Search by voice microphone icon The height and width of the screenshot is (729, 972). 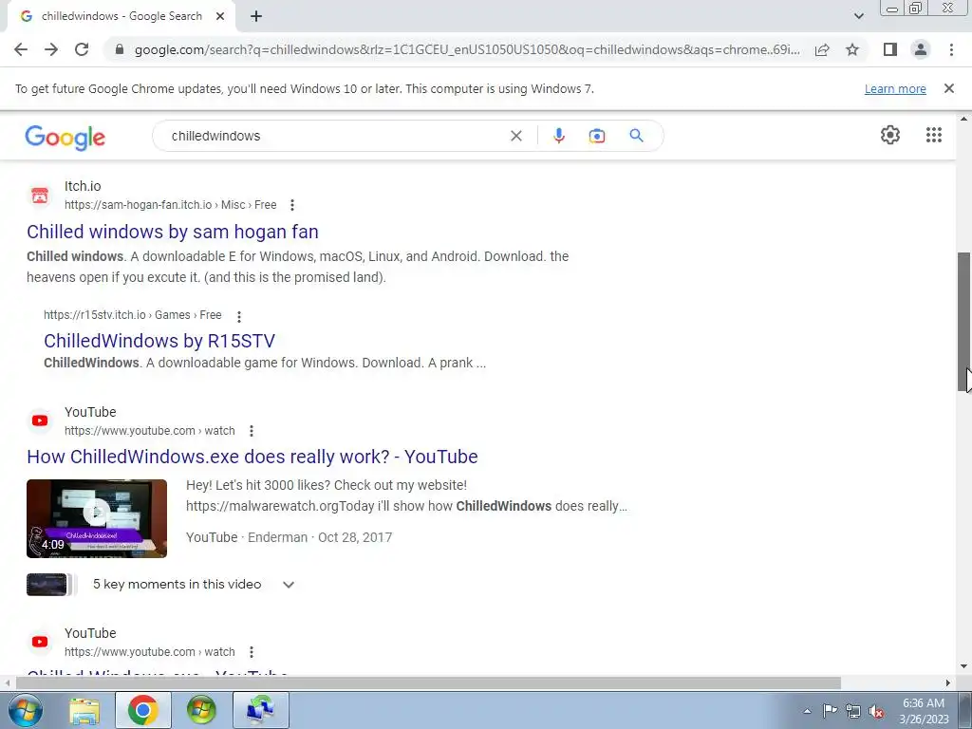coord(558,136)
